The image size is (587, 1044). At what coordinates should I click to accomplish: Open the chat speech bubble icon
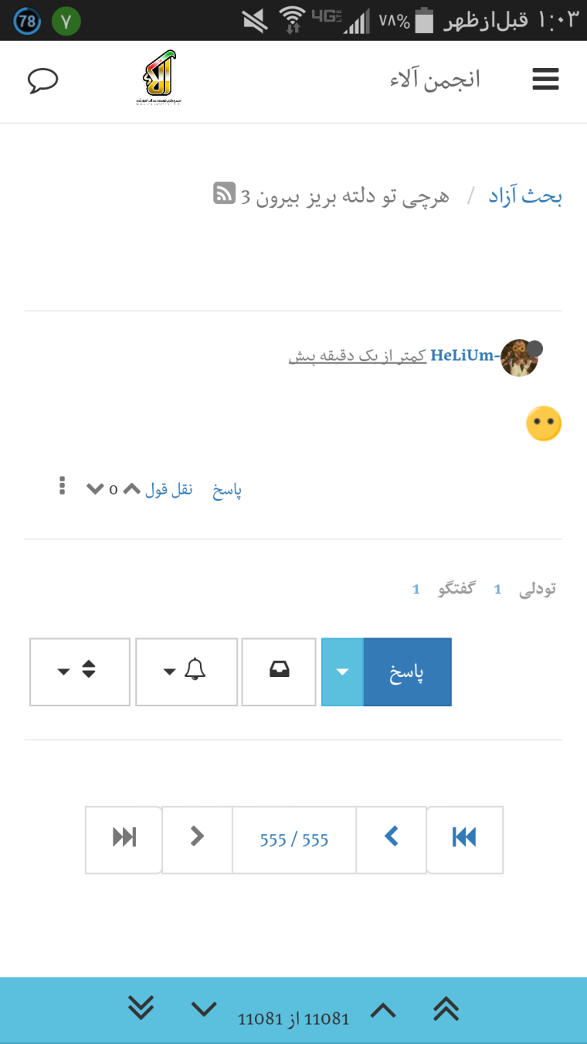[x=43, y=80]
